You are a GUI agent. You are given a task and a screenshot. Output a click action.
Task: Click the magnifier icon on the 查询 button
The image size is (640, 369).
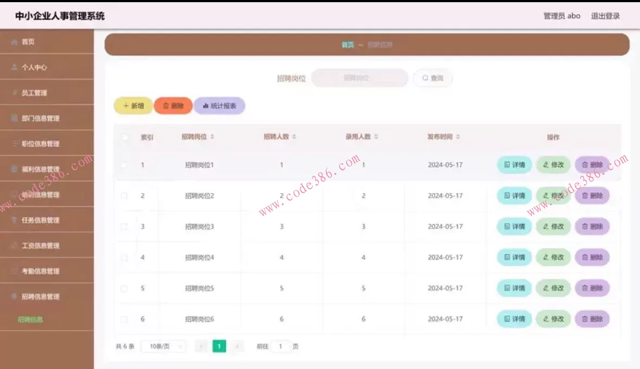click(x=424, y=78)
